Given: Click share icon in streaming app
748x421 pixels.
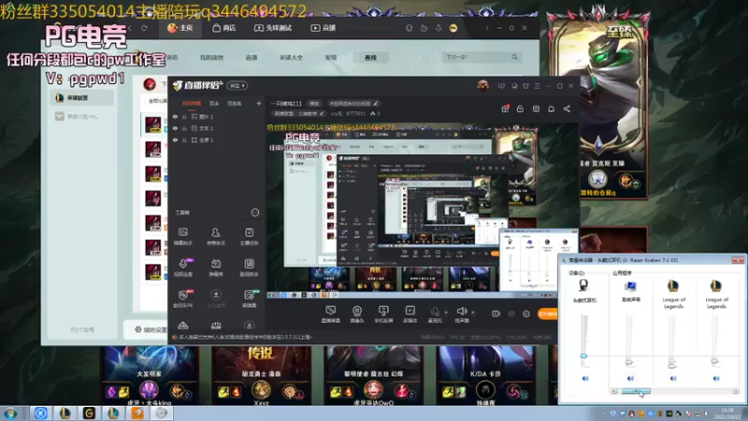Looking at the screenshot, I should (x=567, y=109).
